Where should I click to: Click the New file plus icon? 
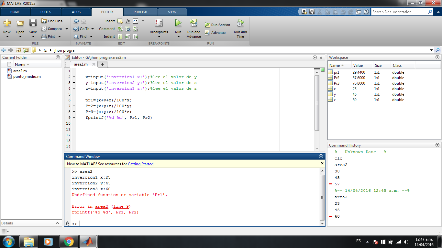click(x=7, y=23)
